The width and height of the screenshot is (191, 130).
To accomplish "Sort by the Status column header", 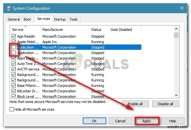I will pyautogui.click(x=99, y=30).
